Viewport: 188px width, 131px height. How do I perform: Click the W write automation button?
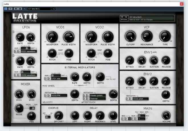(x=20, y=9)
